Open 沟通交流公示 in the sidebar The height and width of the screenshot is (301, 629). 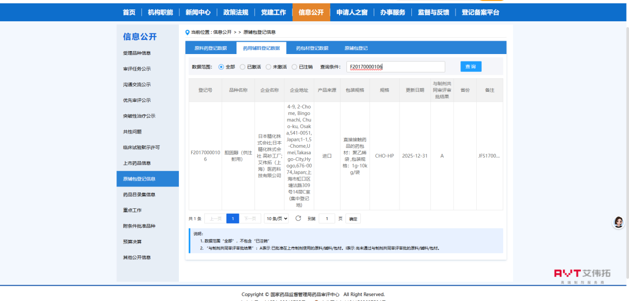coord(148,84)
